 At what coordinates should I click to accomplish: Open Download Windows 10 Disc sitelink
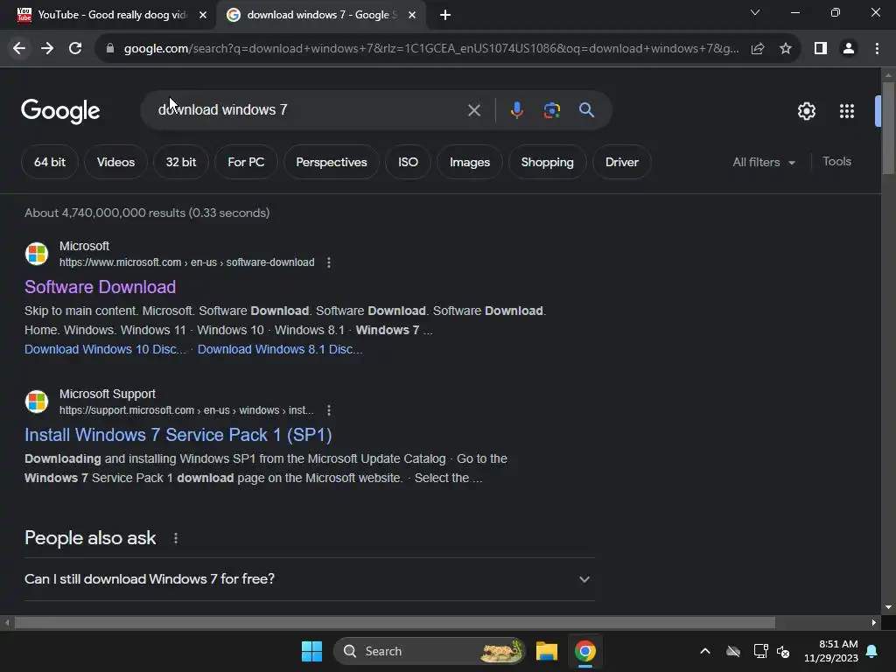(x=105, y=349)
